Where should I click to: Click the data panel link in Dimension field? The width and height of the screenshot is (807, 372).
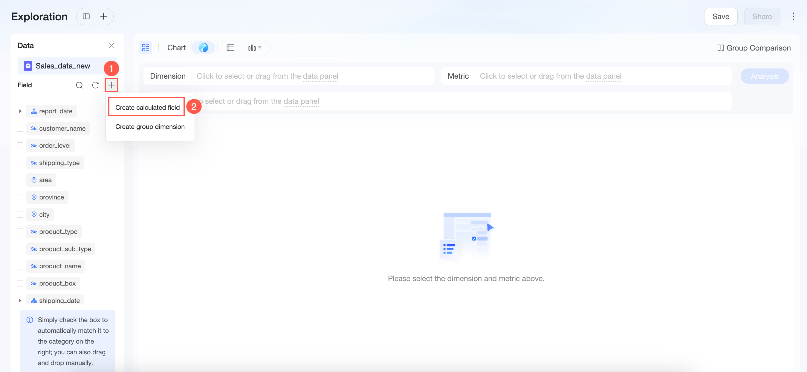click(320, 76)
